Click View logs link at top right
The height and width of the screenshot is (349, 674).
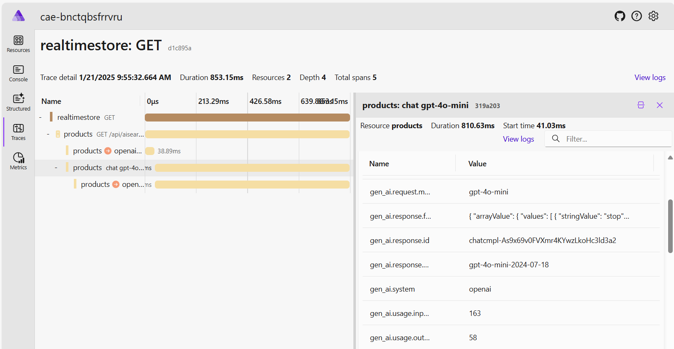tap(650, 78)
